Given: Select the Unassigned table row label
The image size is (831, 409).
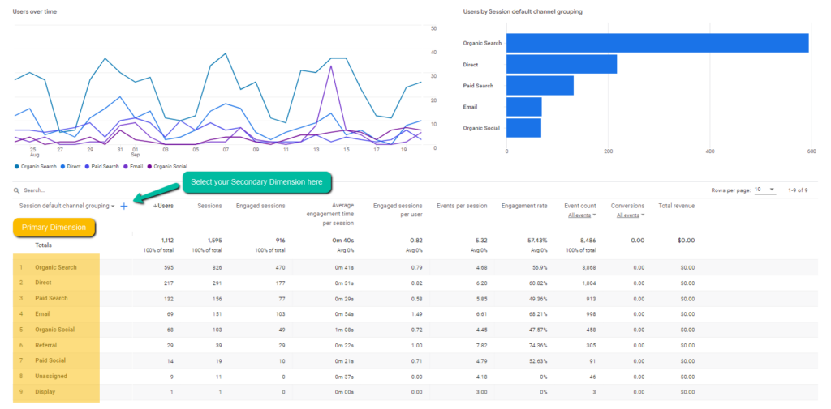Looking at the screenshot, I should pos(51,376).
